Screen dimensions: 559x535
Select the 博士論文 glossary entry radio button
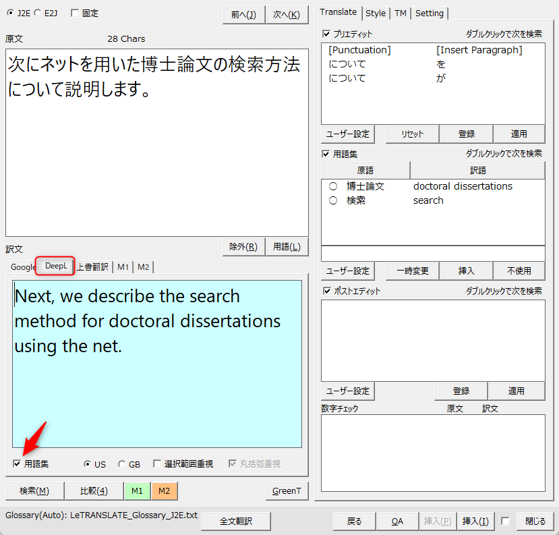pyautogui.click(x=333, y=186)
